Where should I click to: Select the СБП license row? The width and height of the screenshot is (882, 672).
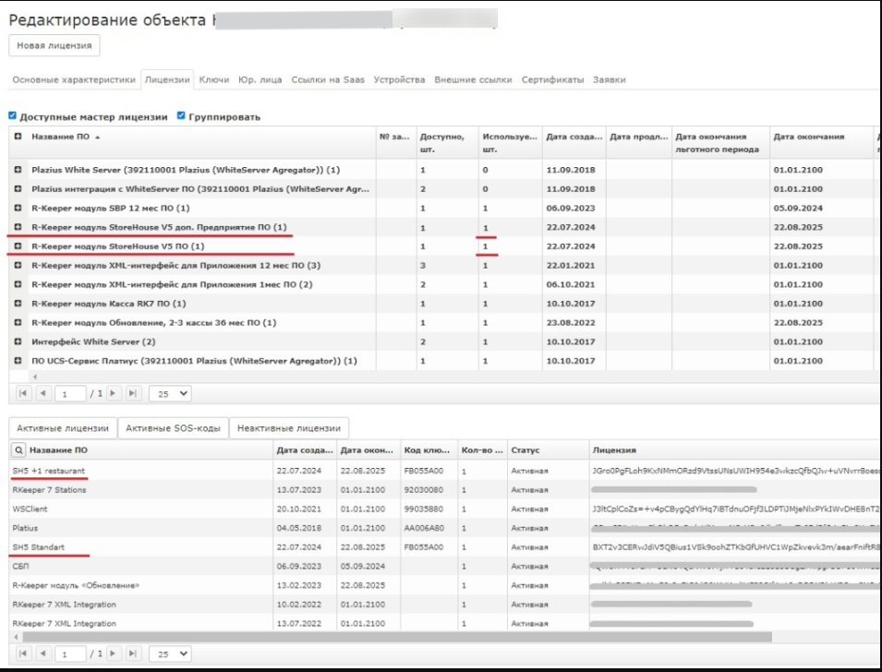coord(444,566)
